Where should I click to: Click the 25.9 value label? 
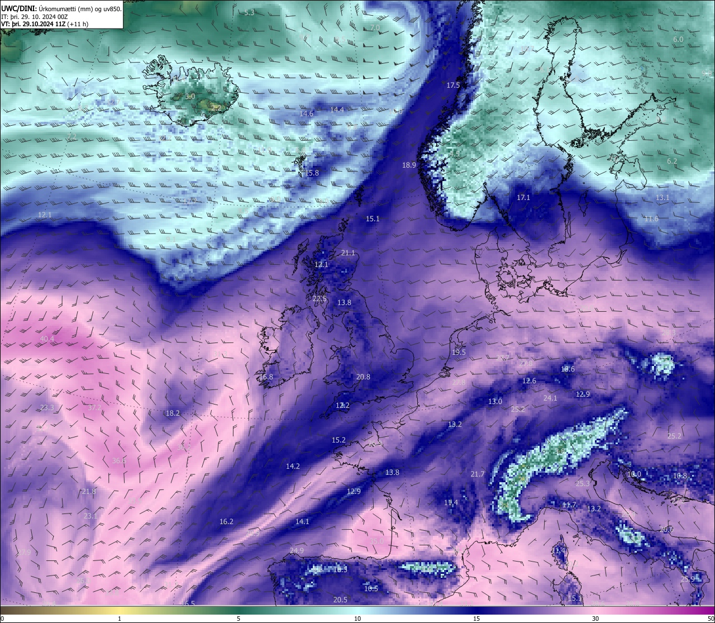[688, 579]
